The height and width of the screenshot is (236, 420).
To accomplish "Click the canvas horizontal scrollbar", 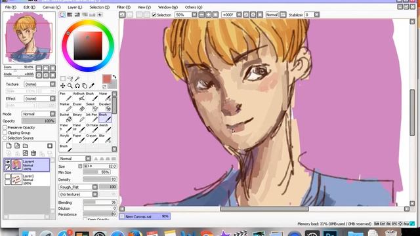I will tap(264, 209).
